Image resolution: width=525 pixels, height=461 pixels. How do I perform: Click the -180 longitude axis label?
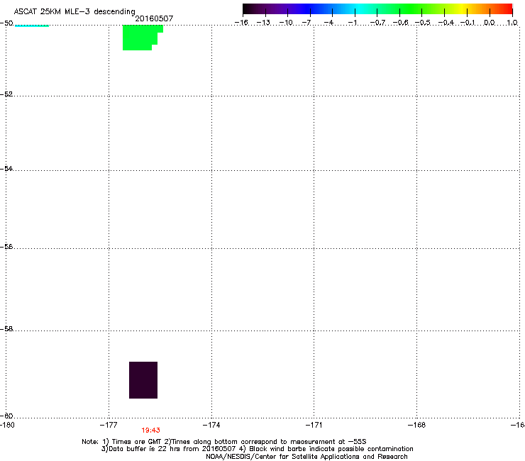[x=7, y=425]
